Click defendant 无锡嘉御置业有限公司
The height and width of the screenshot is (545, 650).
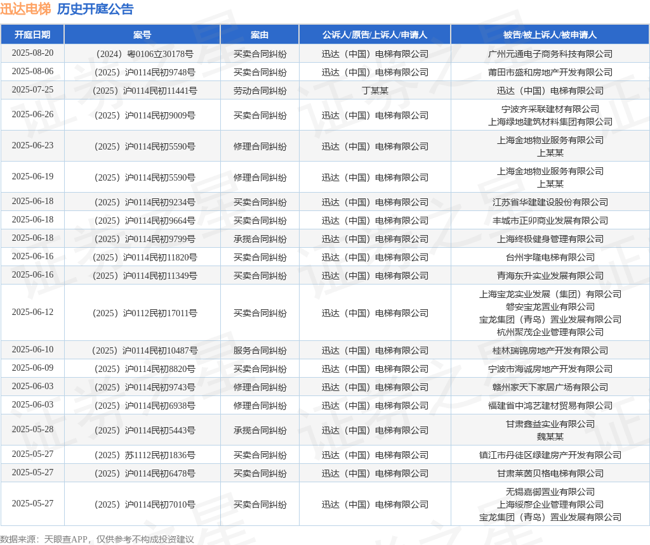click(x=550, y=492)
